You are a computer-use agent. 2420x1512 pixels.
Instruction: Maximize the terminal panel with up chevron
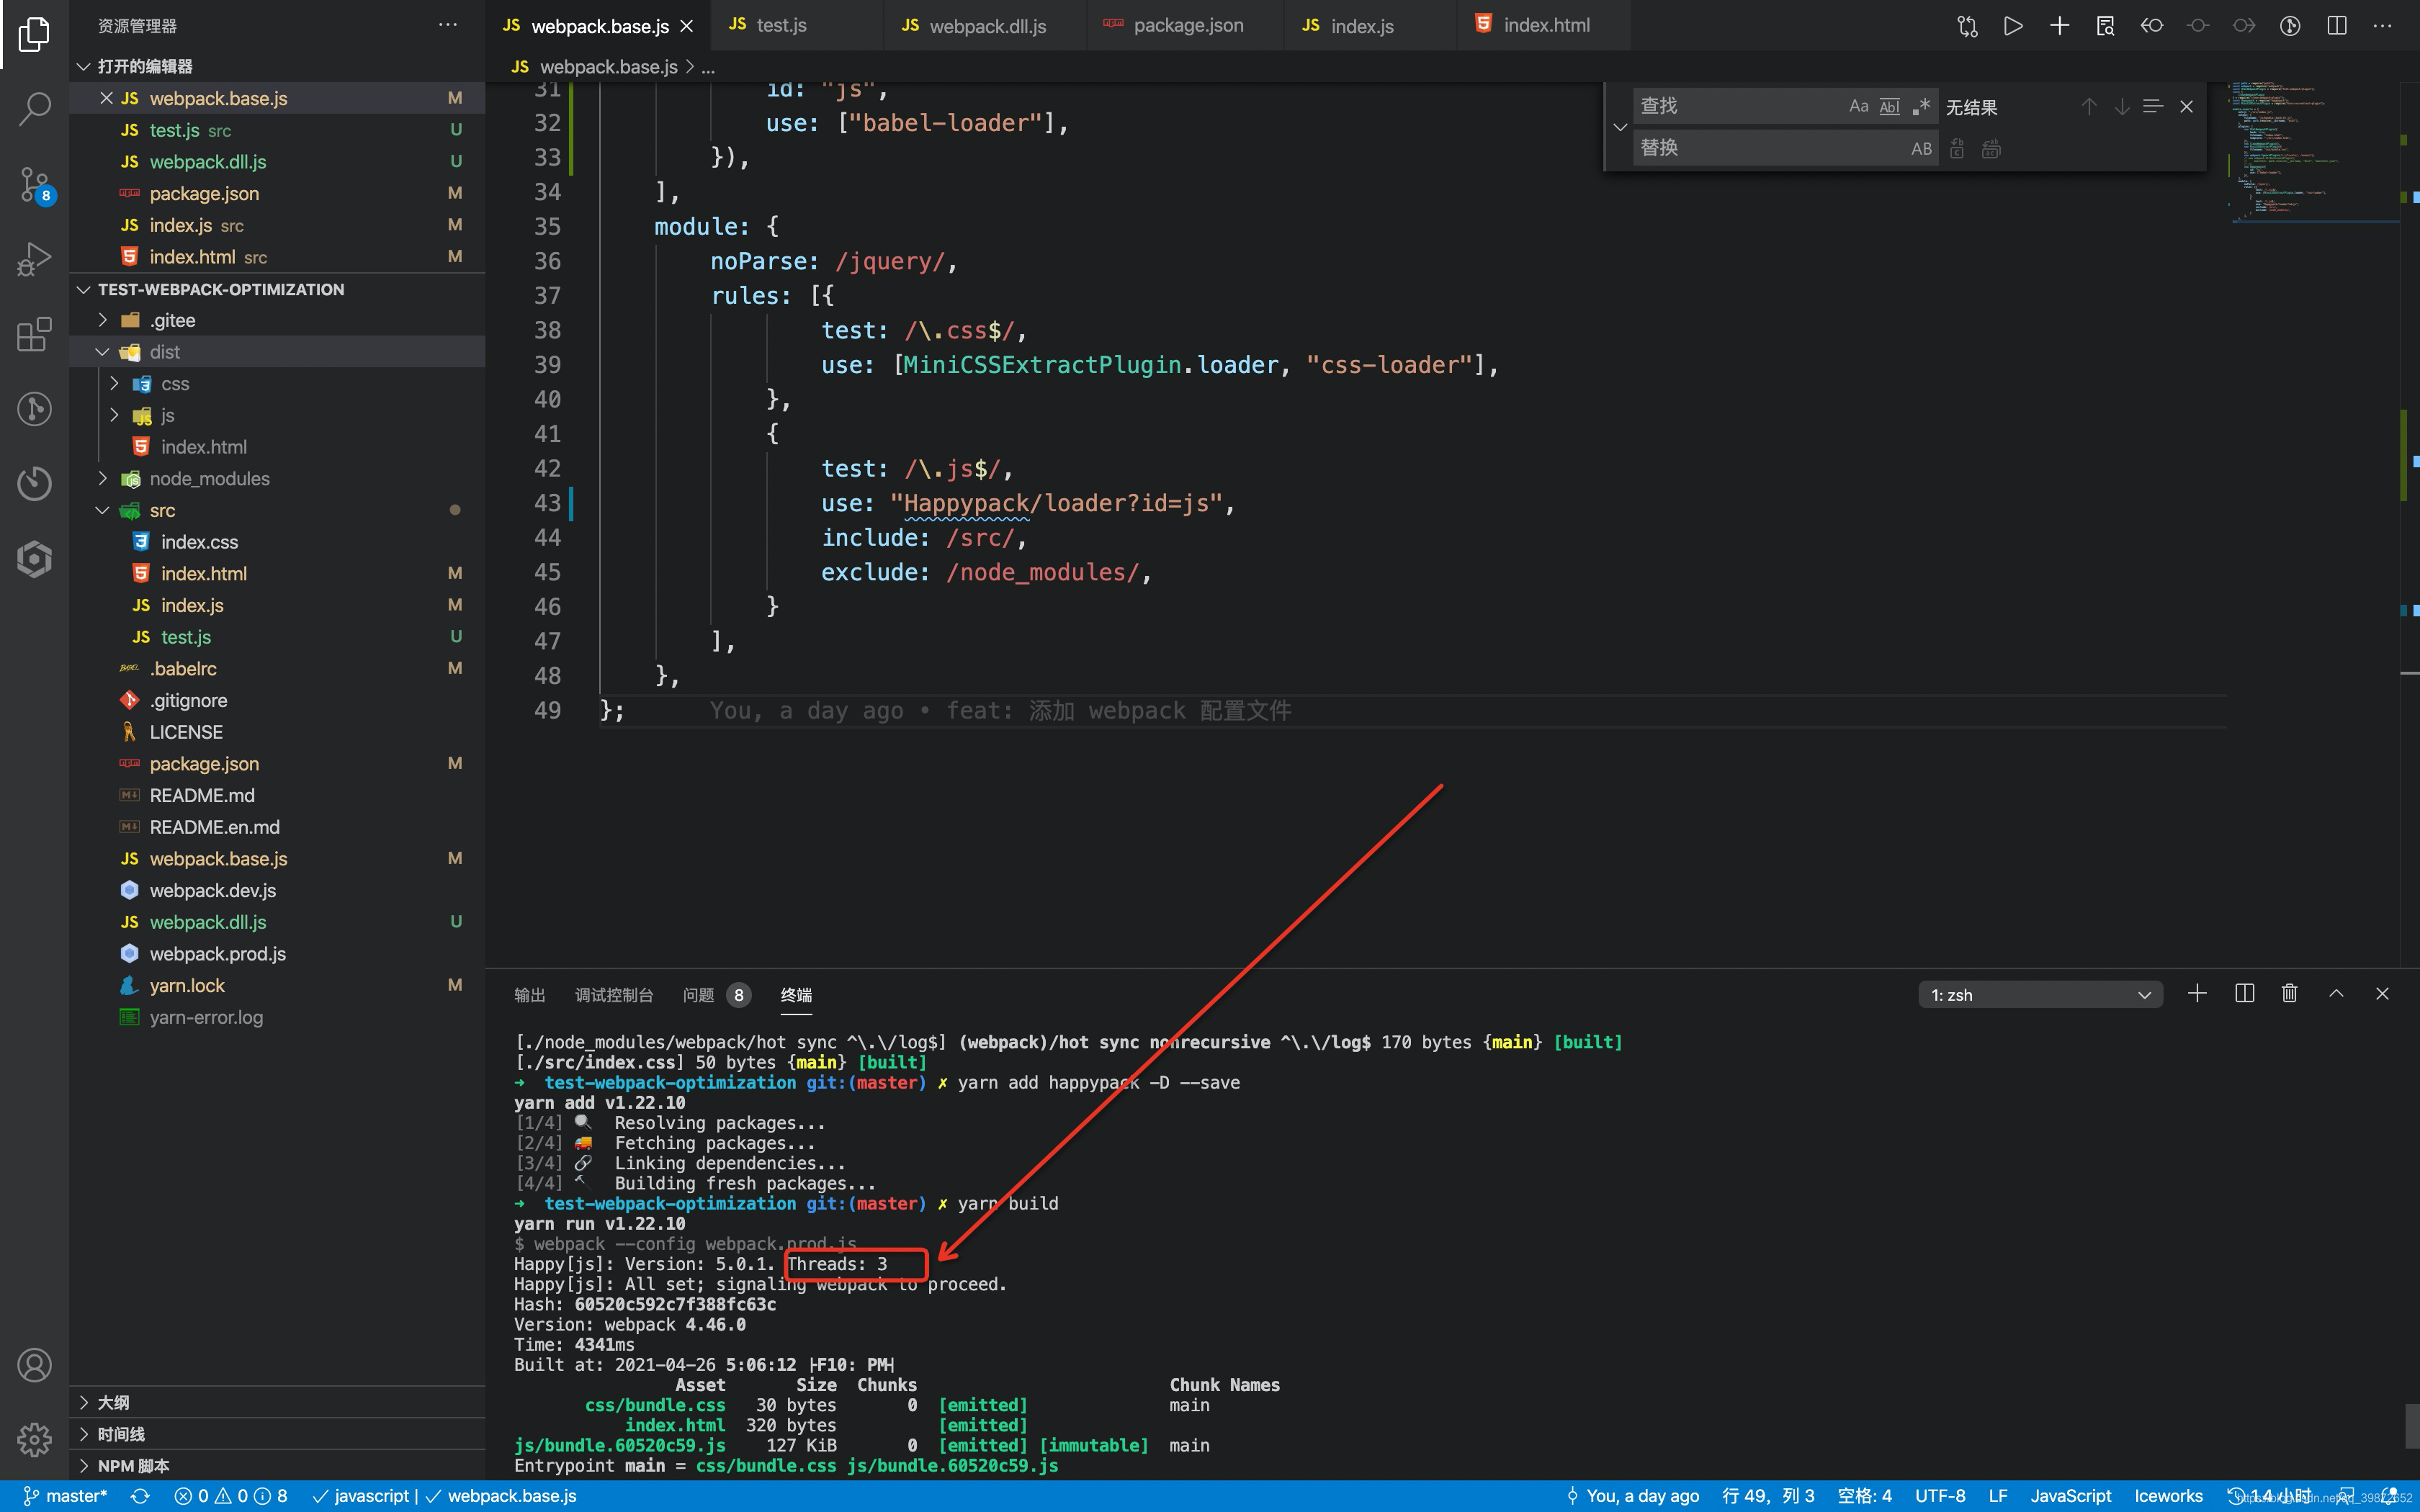coord(2336,993)
